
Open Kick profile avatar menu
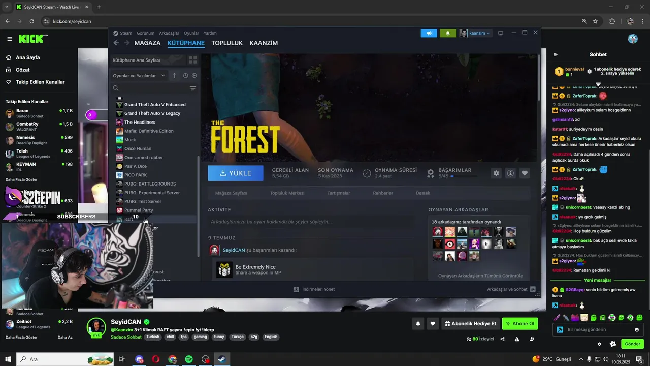point(633,39)
